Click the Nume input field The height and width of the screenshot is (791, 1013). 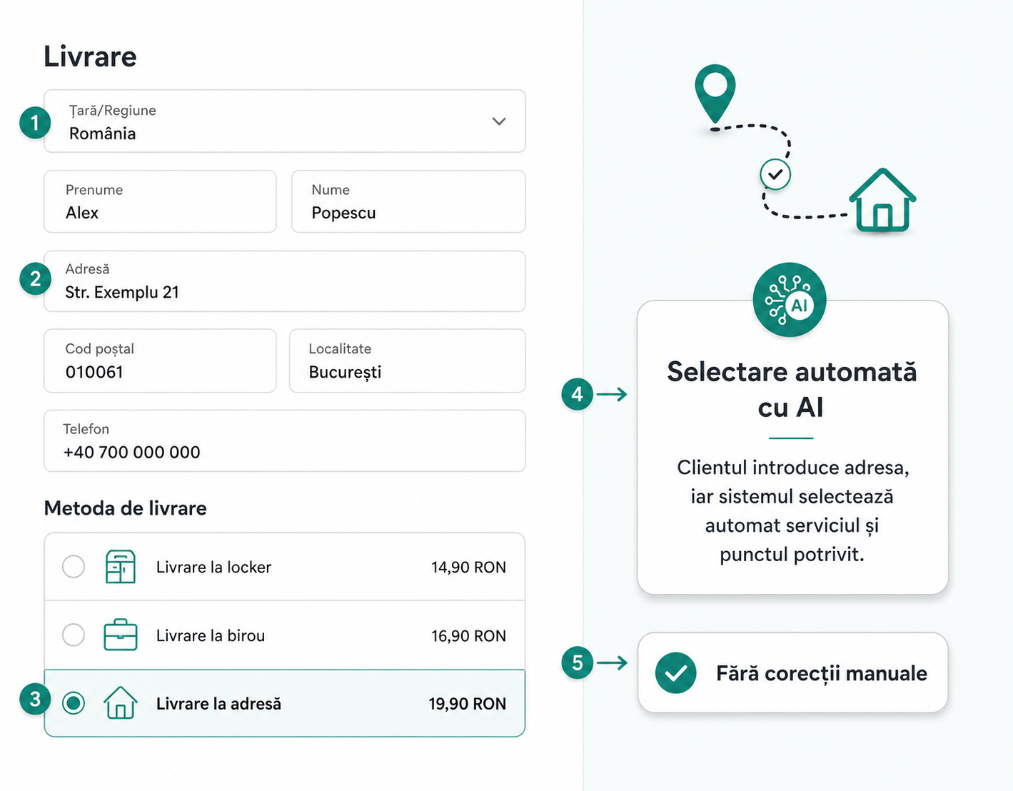[x=408, y=201]
